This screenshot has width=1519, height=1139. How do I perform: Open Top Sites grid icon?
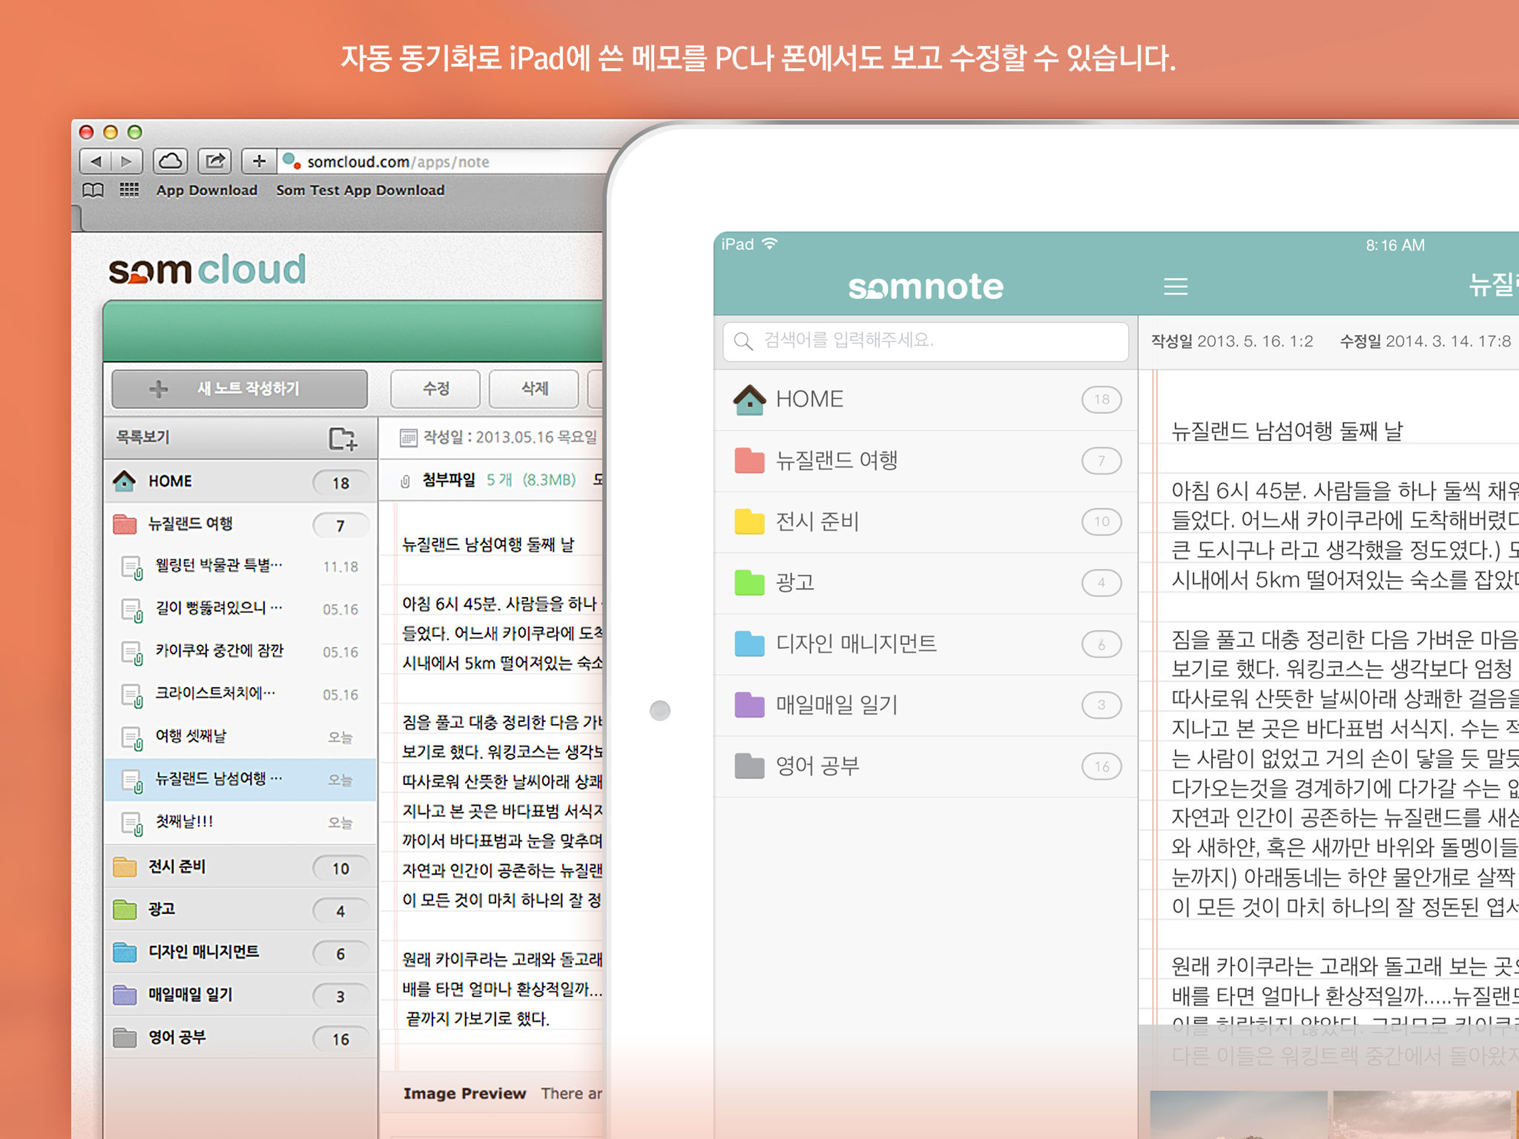tap(129, 190)
